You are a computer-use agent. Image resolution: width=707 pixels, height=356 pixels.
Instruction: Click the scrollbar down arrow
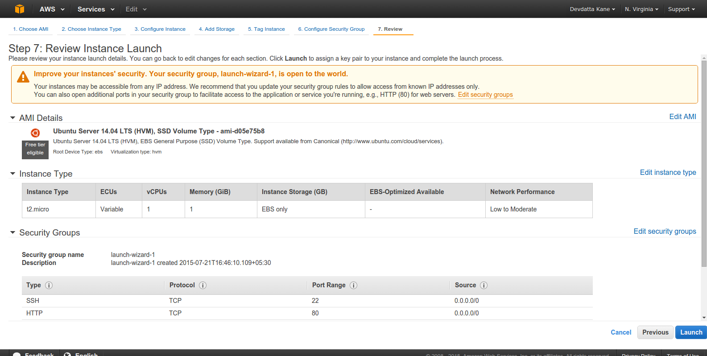pos(704,318)
